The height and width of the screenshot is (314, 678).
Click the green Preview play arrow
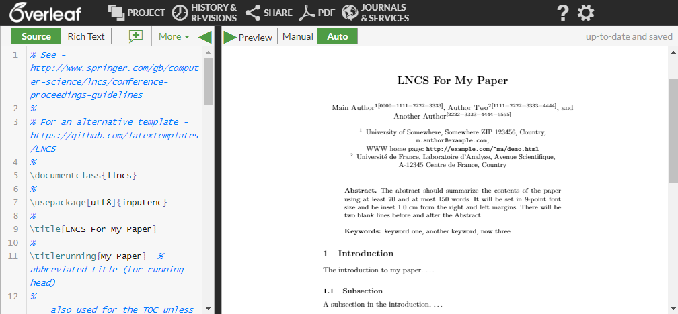click(x=229, y=37)
